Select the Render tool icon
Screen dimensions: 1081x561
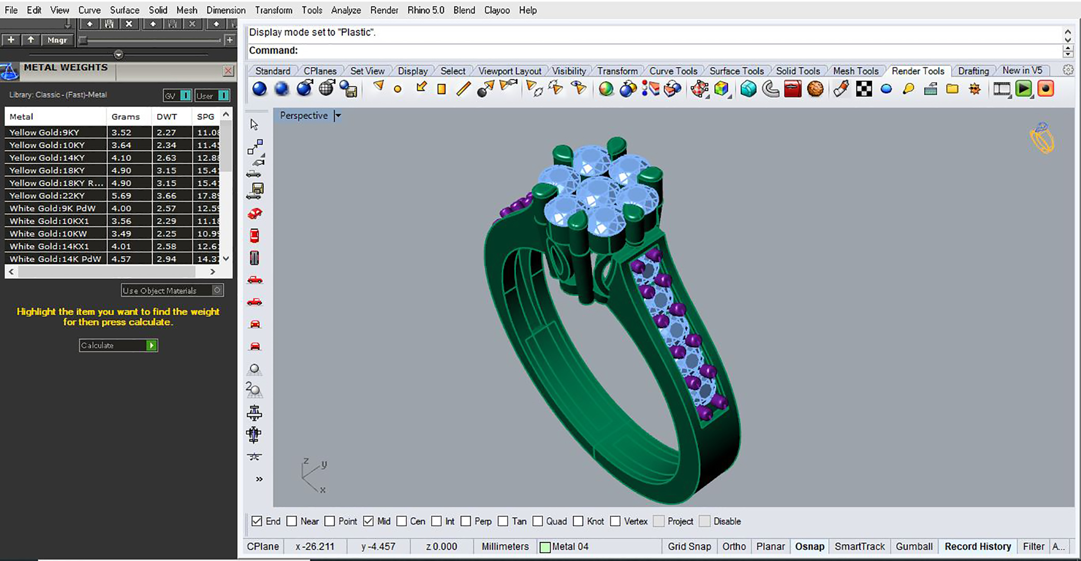[x=260, y=89]
